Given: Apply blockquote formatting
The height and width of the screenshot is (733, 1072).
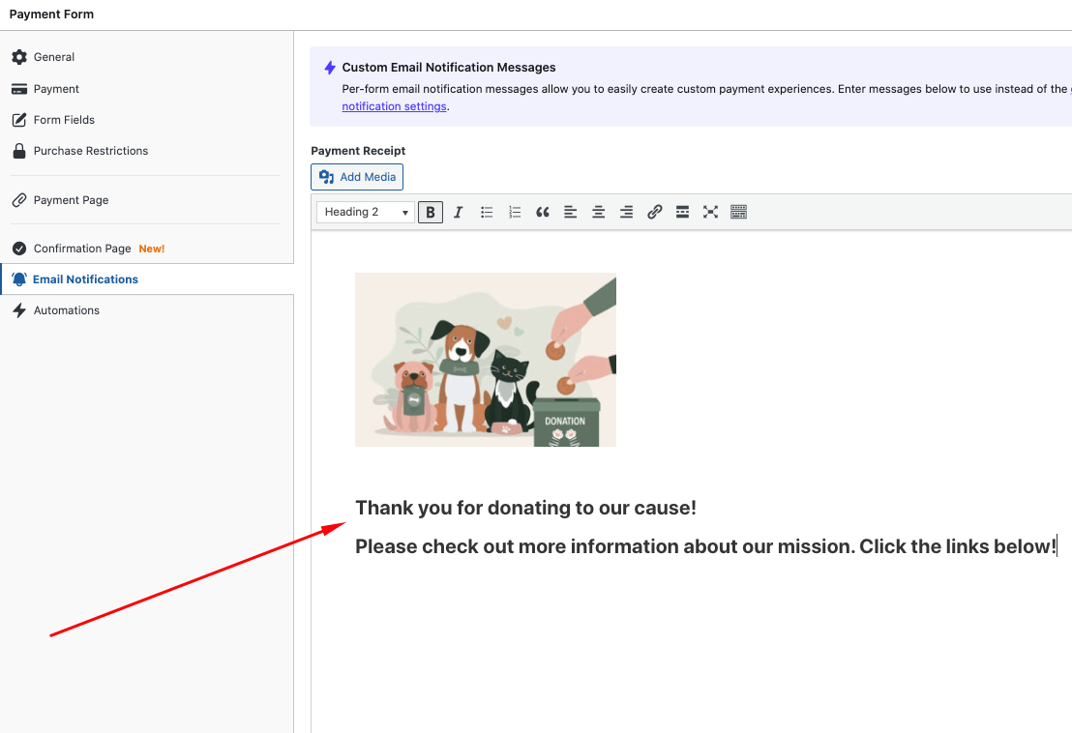Looking at the screenshot, I should (543, 212).
